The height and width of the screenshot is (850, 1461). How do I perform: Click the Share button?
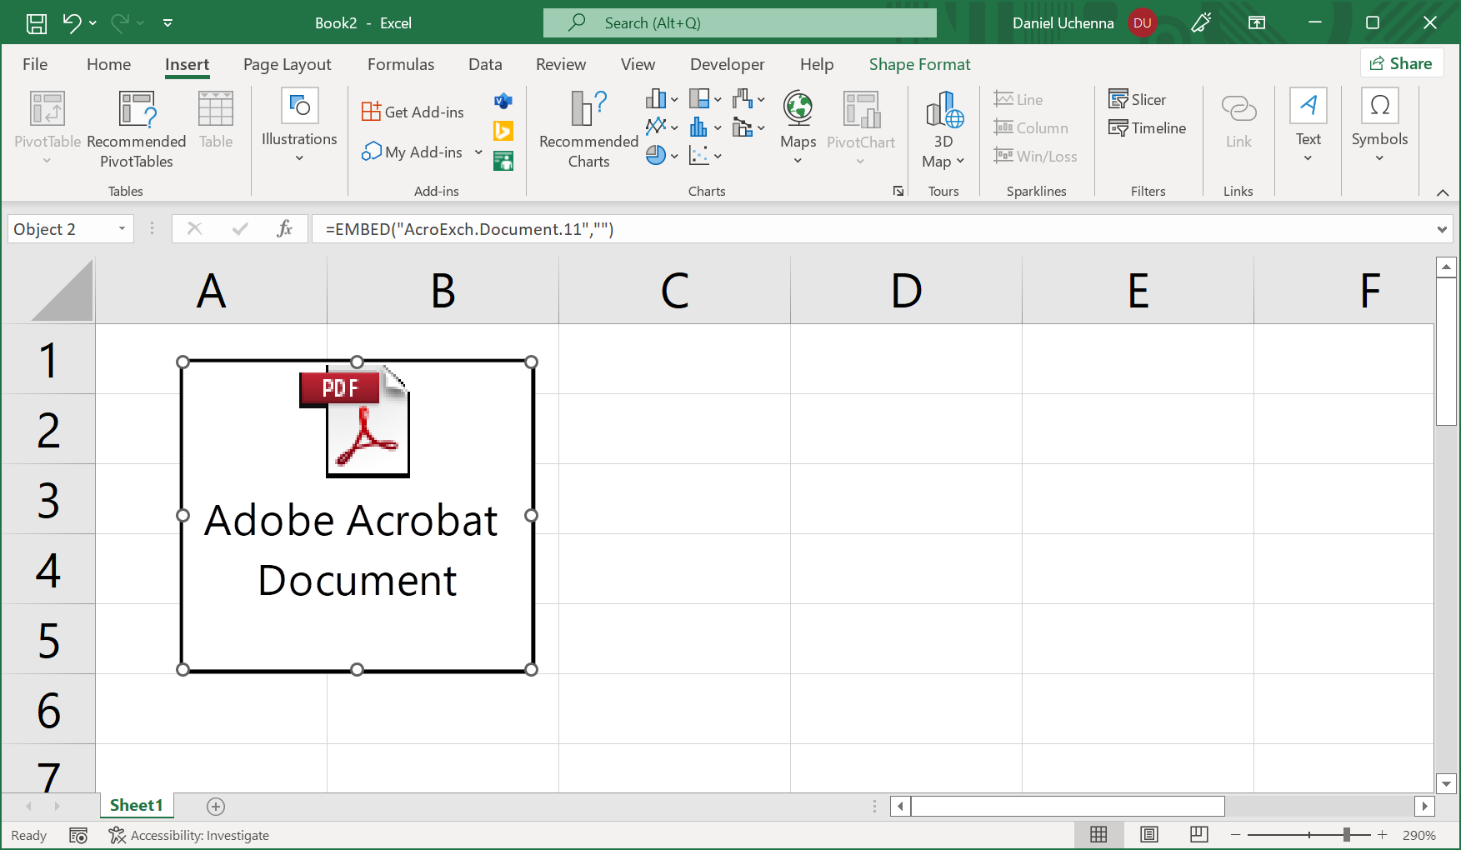pyautogui.click(x=1401, y=62)
